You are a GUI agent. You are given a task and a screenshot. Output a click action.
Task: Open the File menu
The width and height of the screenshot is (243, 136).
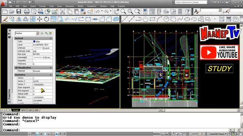coord(11,6)
